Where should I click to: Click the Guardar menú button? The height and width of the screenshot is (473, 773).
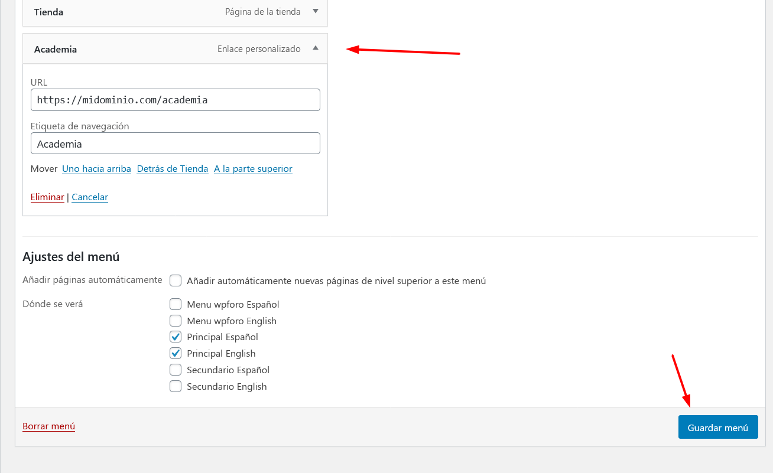coord(718,428)
